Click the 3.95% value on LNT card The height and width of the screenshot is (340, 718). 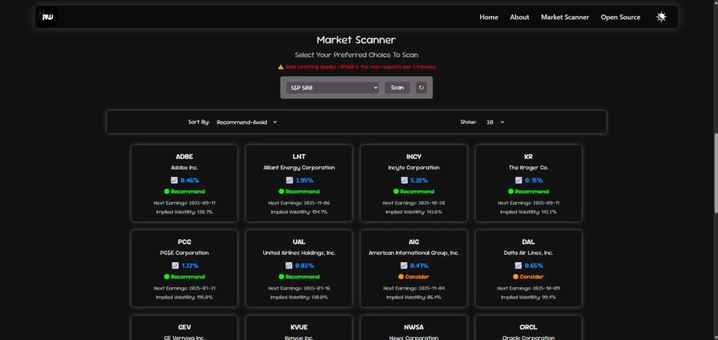(x=304, y=180)
